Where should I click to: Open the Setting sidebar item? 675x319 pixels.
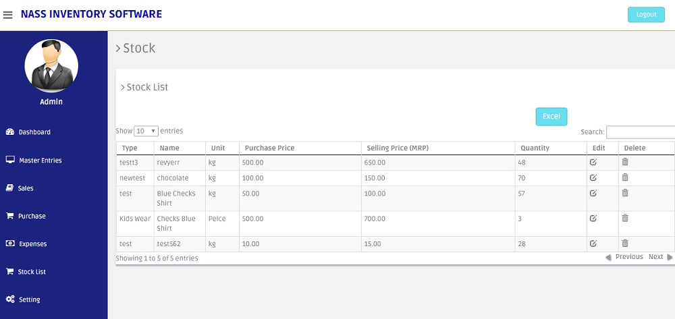click(x=29, y=299)
